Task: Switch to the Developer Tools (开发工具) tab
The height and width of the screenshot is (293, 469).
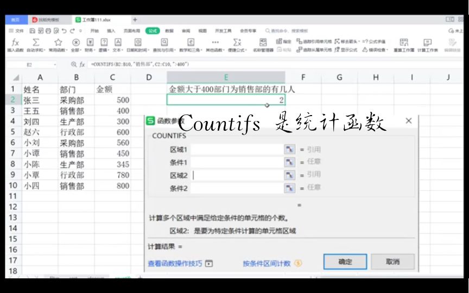Action: [x=223, y=31]
